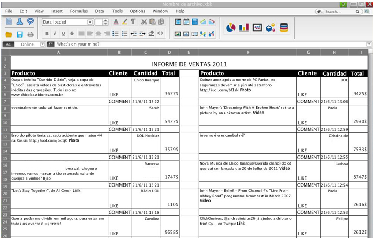This screenshot has width=375, height=238.
Task: Open the search tag filter dropdown
Action: (x=319, y=11)
